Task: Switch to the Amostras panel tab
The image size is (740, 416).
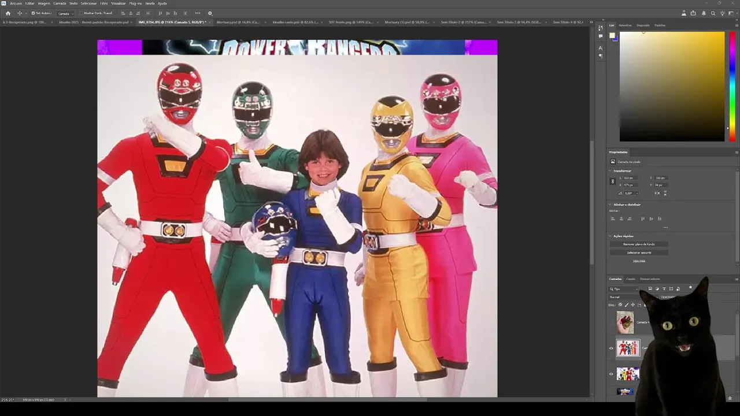Action: [625, 25]
